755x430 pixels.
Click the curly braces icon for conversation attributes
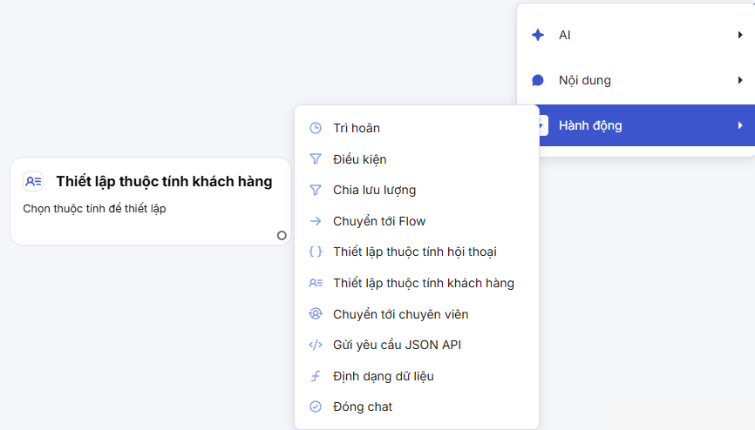[x=316, y=252]
